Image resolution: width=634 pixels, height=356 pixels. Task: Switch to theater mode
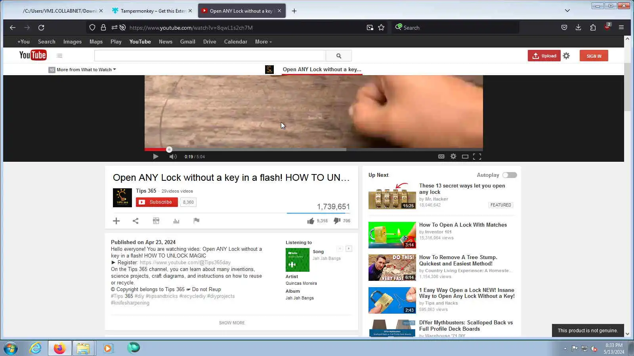(x=465, y=157)
